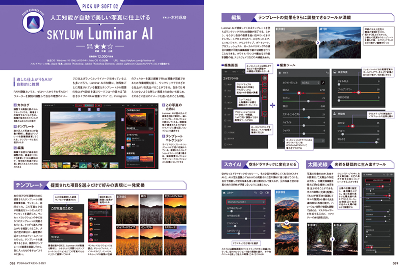The image size is (408, 270).
Task: Reset the スカイ AI panel with undo arrow
Action: point(256,193)
